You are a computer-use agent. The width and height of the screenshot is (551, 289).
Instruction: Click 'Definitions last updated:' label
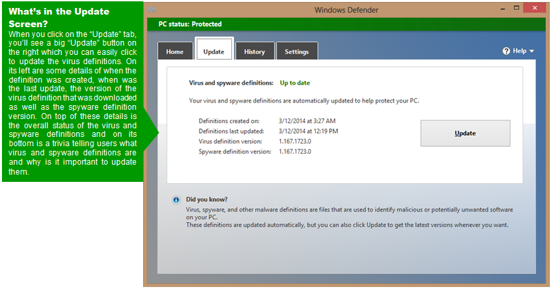coord(231,132)
